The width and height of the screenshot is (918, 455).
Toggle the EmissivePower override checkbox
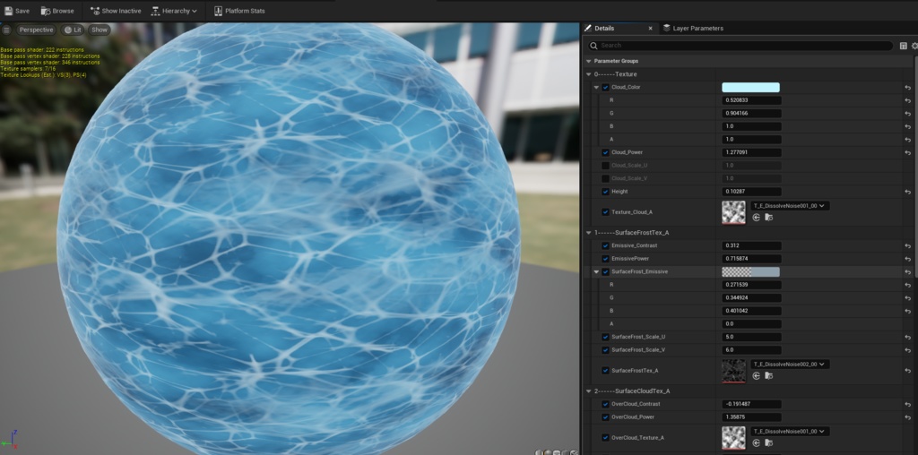point(605,259)
